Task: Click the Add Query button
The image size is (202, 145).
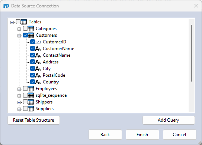Action: (169, 120)
